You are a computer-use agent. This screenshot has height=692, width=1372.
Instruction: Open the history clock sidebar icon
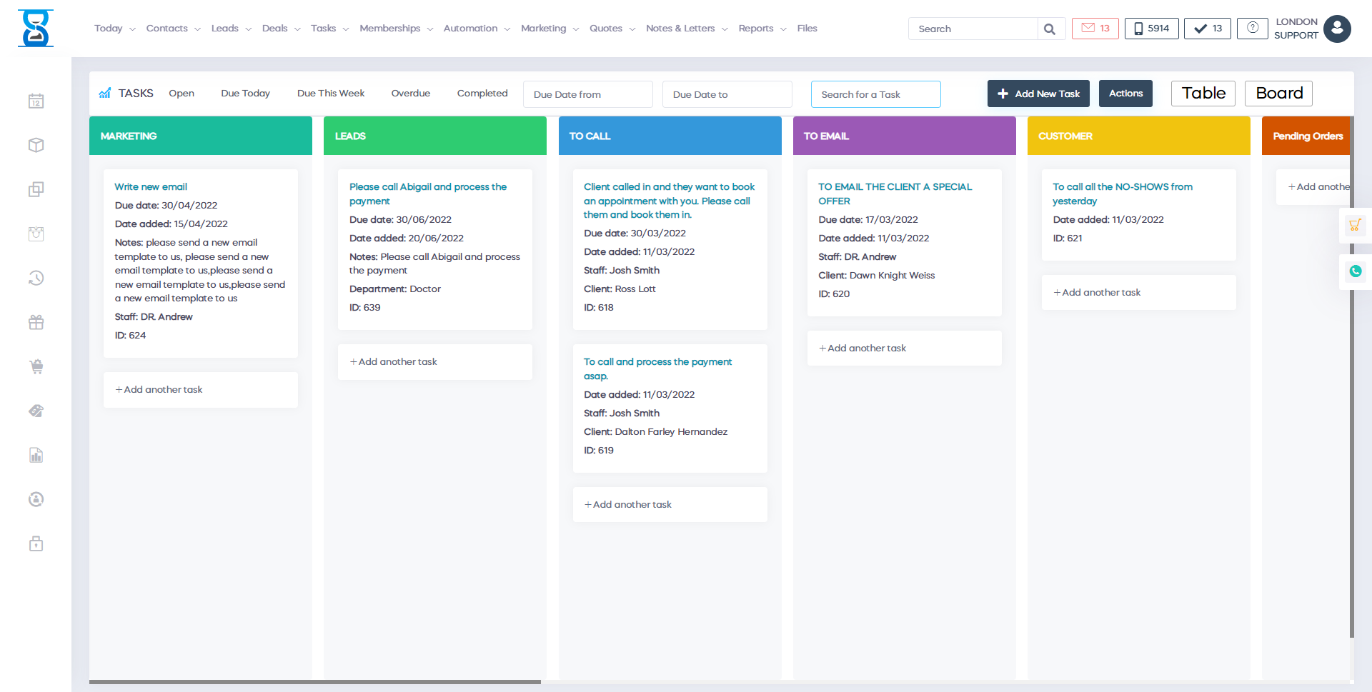pos(36,278)
